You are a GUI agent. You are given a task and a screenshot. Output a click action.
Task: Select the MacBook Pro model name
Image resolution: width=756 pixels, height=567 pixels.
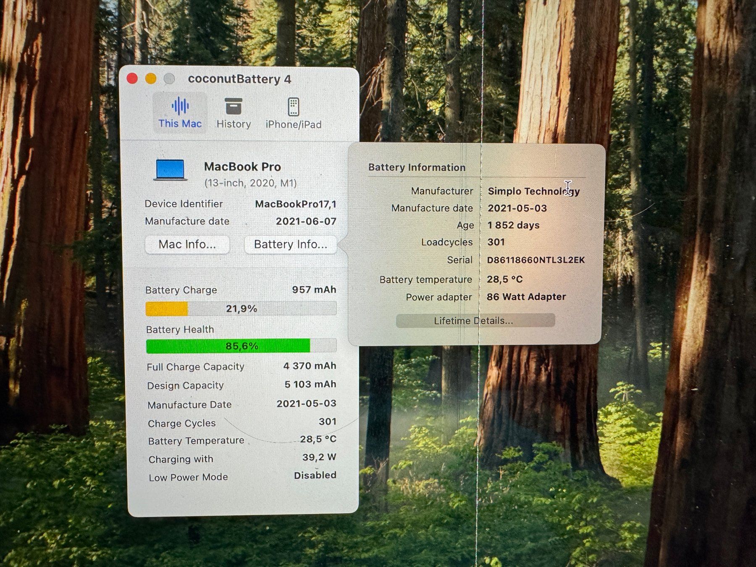[242, 167]
